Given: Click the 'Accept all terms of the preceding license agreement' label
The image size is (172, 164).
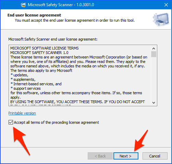Looking at the screenshot, I should [x=57, y=122].
